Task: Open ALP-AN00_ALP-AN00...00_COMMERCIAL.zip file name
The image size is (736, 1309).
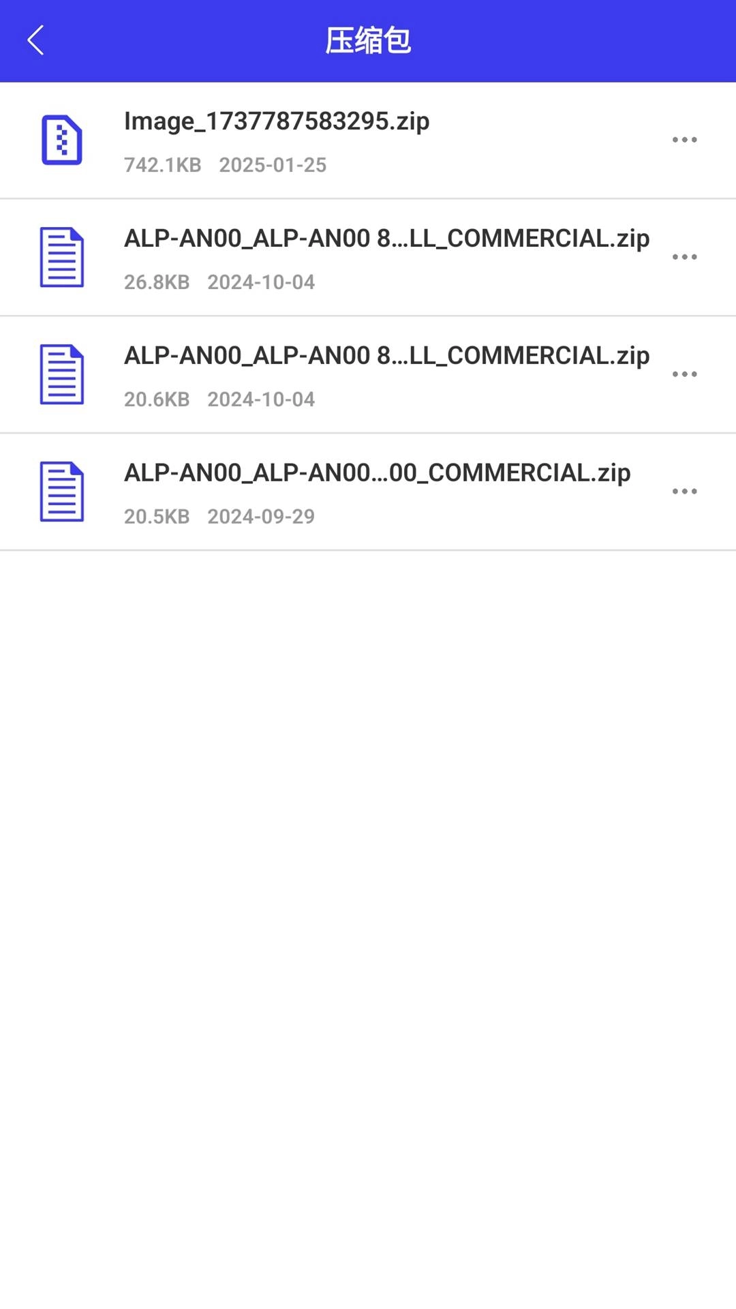Action: 377,473
